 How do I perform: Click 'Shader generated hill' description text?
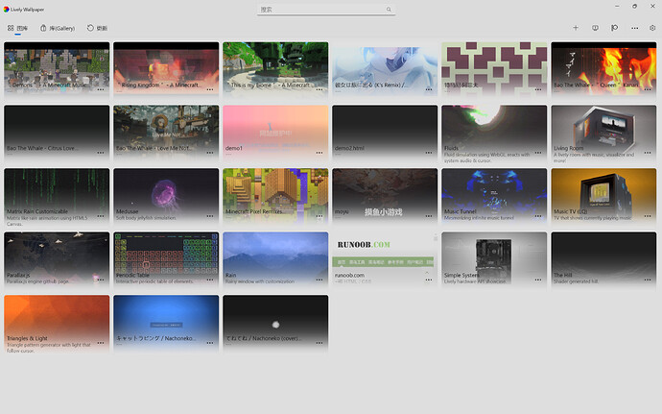[576, 281]
